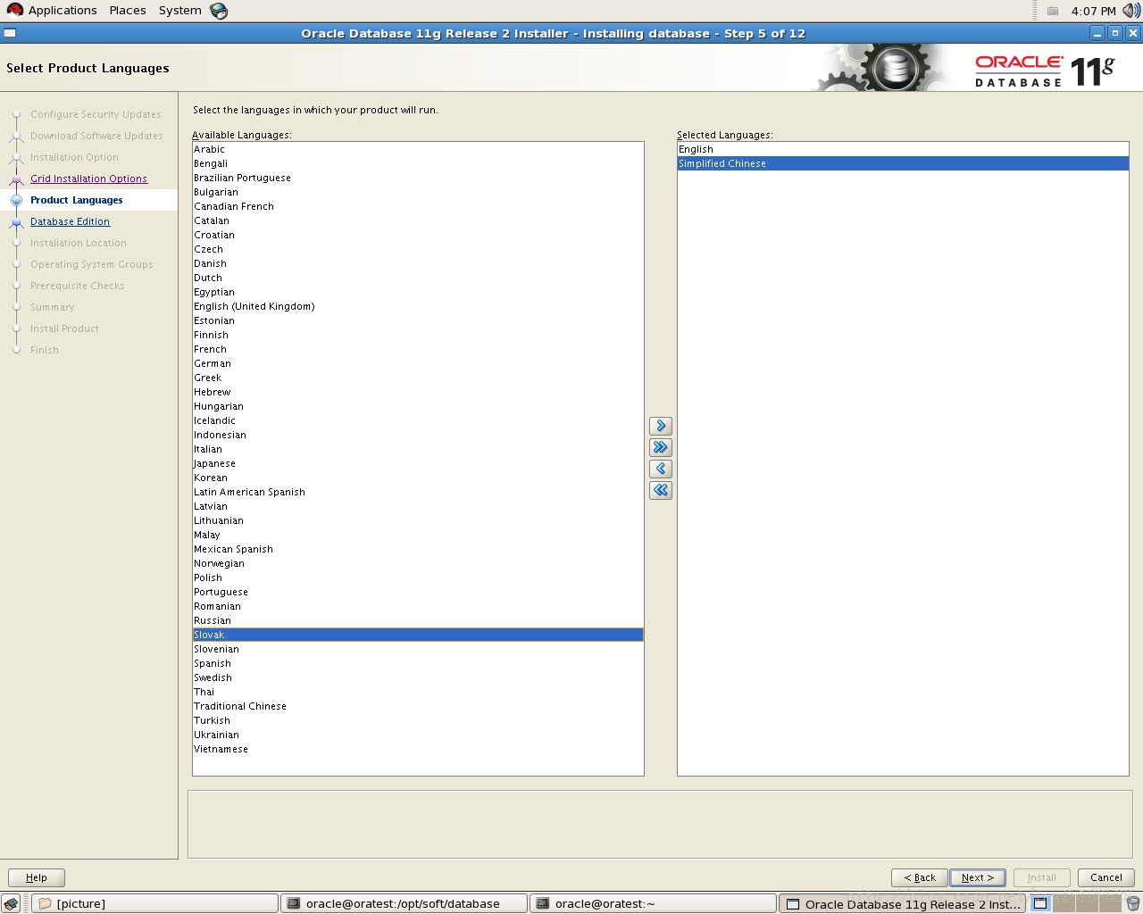Open the Places menu
Viewport: 1143px width, 914px height.
pos(128,11)
